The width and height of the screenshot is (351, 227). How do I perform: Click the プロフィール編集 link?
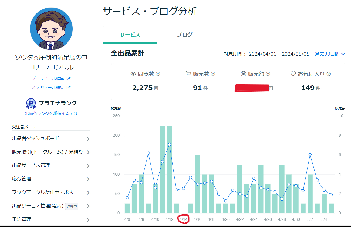(49, 79)
